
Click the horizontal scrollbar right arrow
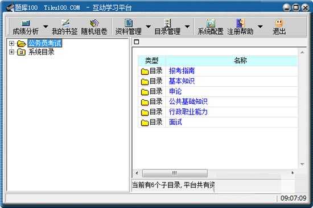point(293,173)
